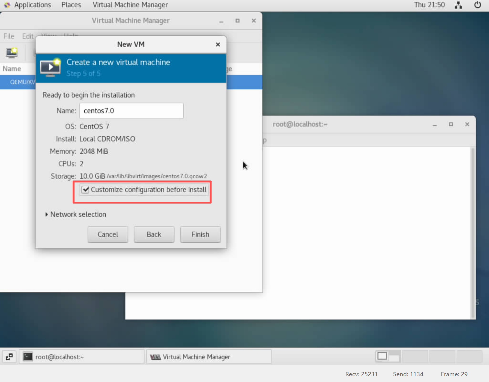Image resolution: width=489 pixels, height=382 pixels.
Task: Open the File menu
Action: (9, 36)
